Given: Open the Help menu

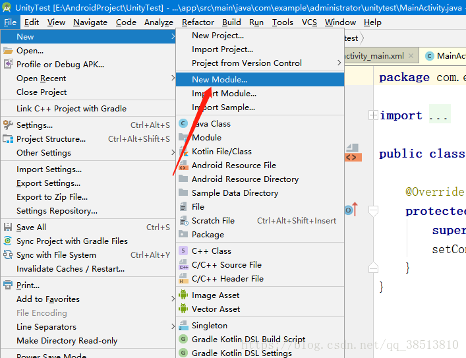Looking at the screenshot, I should click(372, 22).
